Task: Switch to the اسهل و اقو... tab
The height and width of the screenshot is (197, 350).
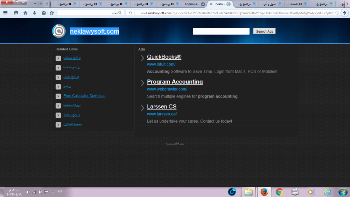Action: [272, 4]
